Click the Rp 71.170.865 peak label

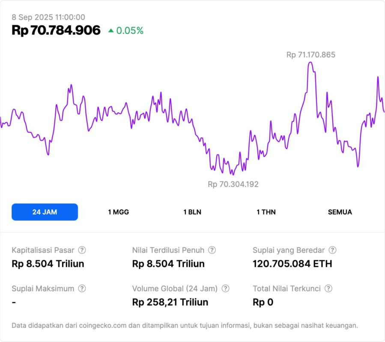310,55
